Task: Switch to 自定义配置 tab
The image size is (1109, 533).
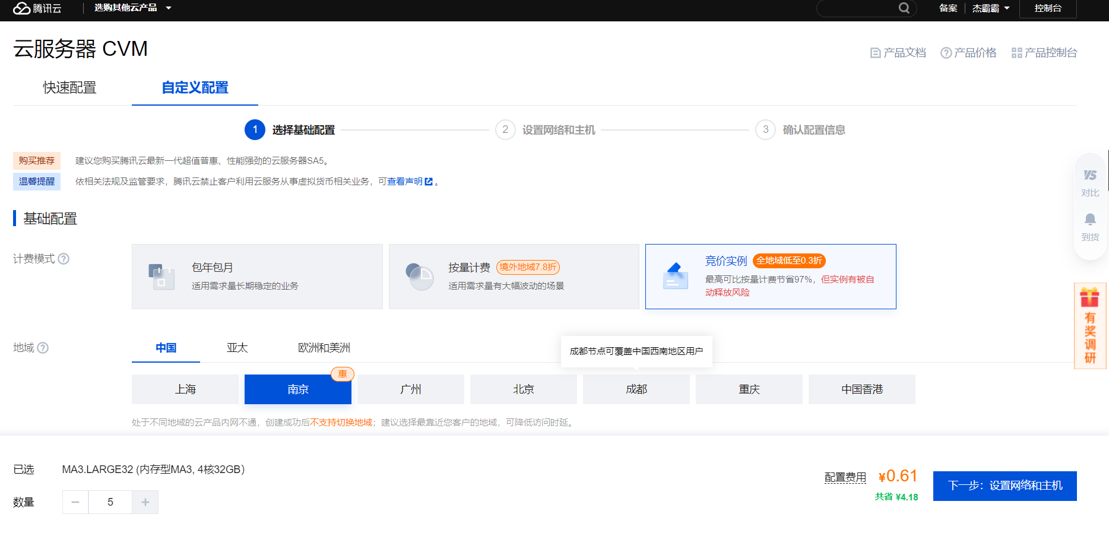Action: click(195, 88)
